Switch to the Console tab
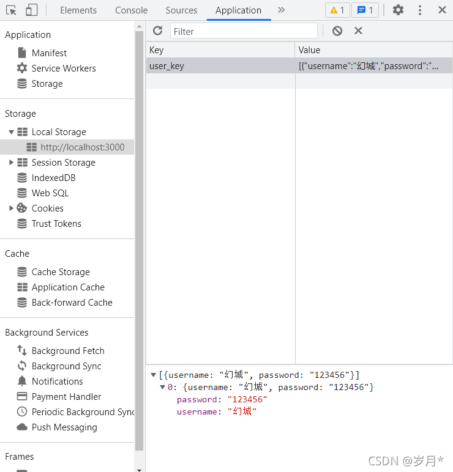The height and width of the screenshot is (472, 453). (132, 10)
